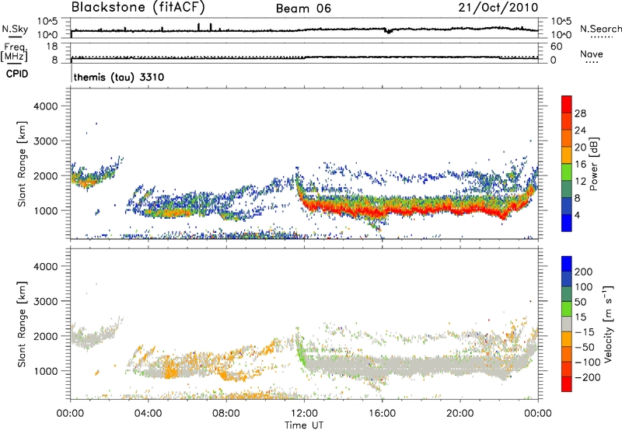Click the "-200" tick on velocity scale
The width and height of the screenshot is (622, 430).
588,377
